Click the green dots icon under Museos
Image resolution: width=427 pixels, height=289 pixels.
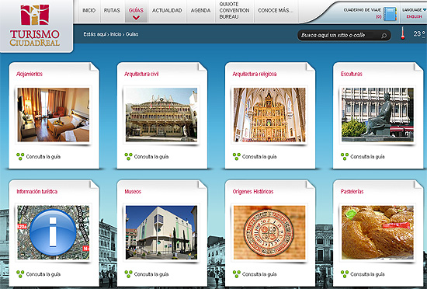pyautogui.click(x=128, y=274)
